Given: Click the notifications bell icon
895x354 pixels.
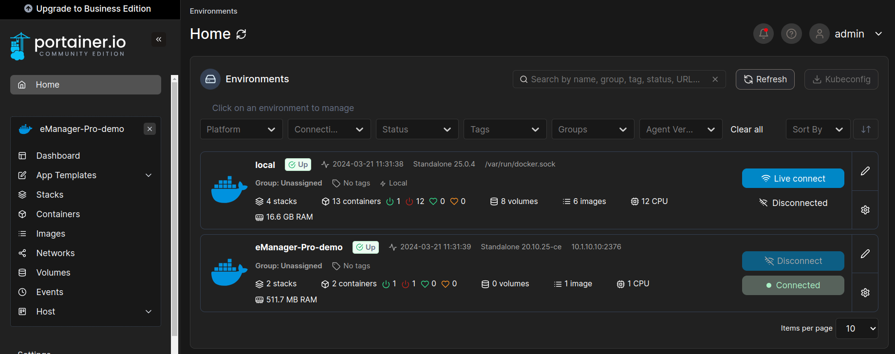Looking at the screenshot, I should 763,34.
